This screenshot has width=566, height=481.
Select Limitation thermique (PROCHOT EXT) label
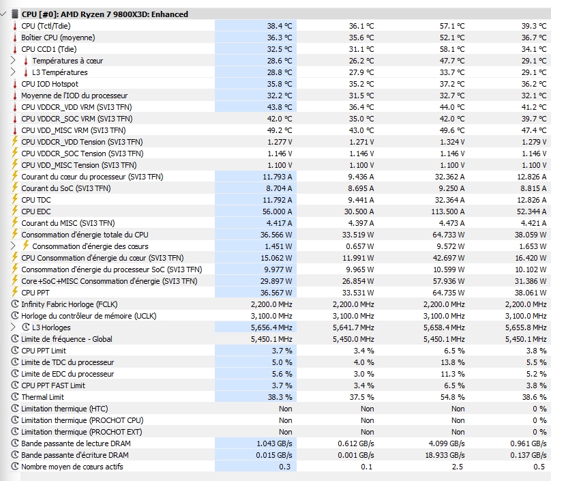coord(82,432)
